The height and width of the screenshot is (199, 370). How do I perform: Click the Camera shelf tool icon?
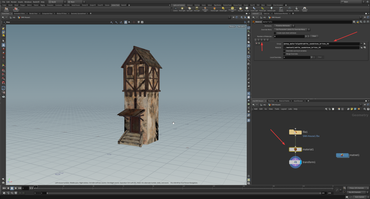tap(175, 8)
